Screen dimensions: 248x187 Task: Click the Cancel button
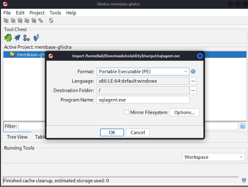tap(138, 132)
